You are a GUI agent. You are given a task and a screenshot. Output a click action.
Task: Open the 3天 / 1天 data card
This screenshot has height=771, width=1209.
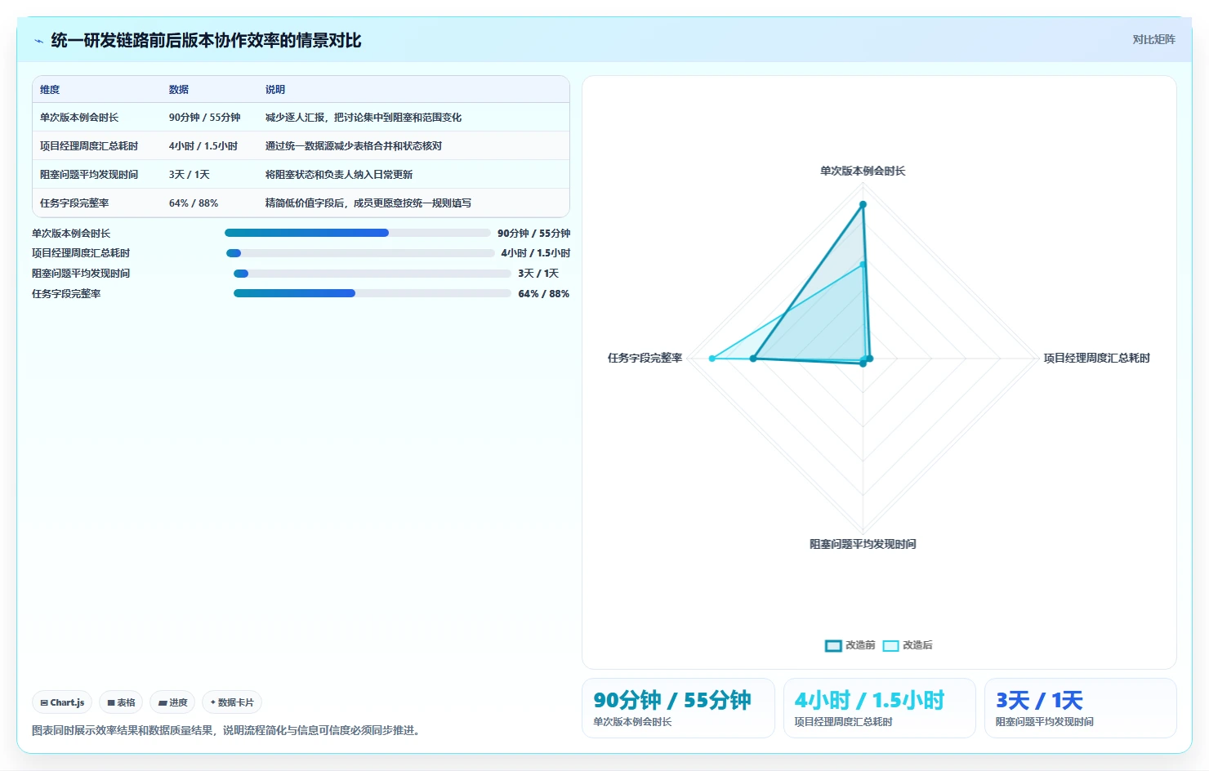tap(1081, 708)
